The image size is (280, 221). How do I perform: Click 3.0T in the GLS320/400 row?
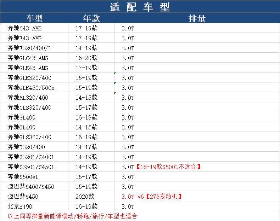pyautogui.click(x=128, y=137)
